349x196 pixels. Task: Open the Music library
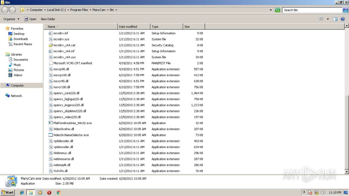pyautogui.click(x=17, y=65)
